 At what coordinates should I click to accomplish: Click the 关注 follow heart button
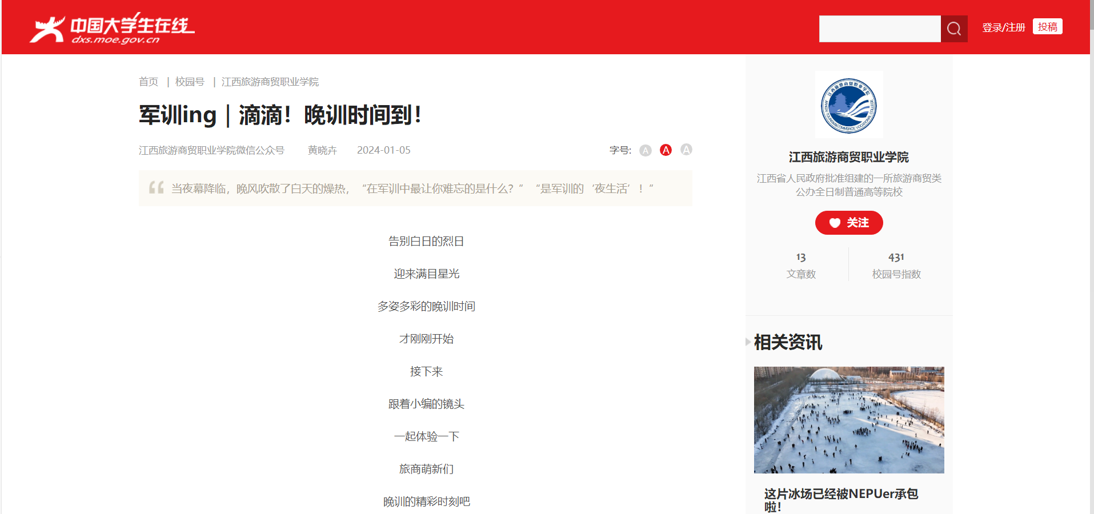[848, 223]
